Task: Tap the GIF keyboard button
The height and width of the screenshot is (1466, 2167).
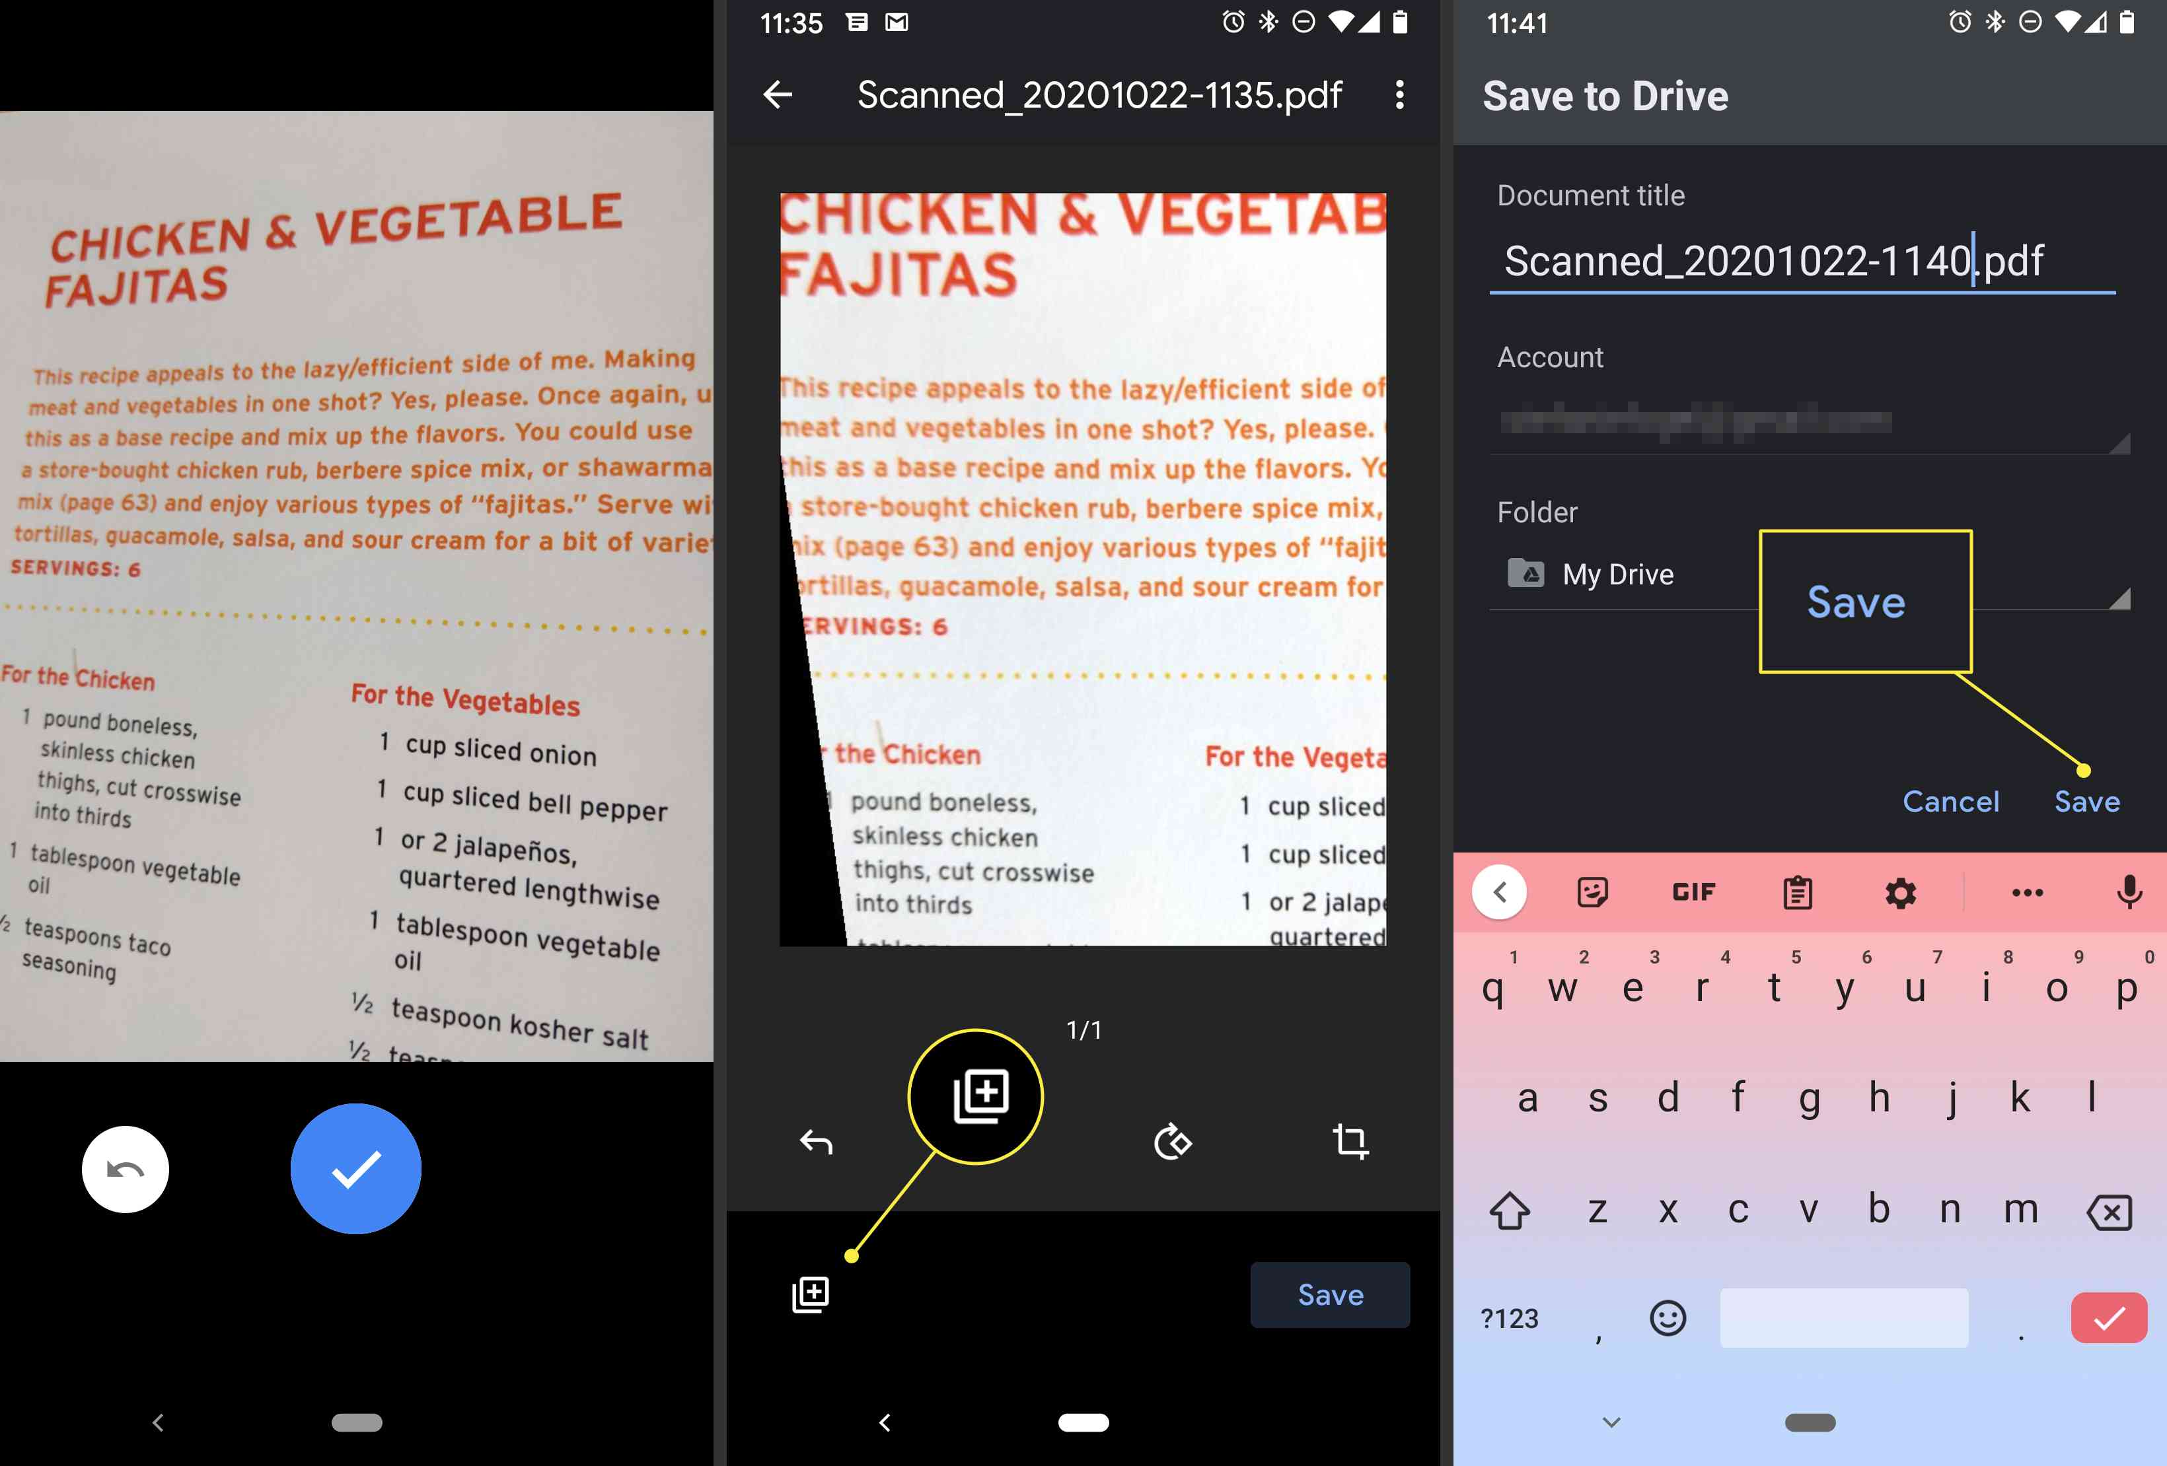Action: 1693,891
